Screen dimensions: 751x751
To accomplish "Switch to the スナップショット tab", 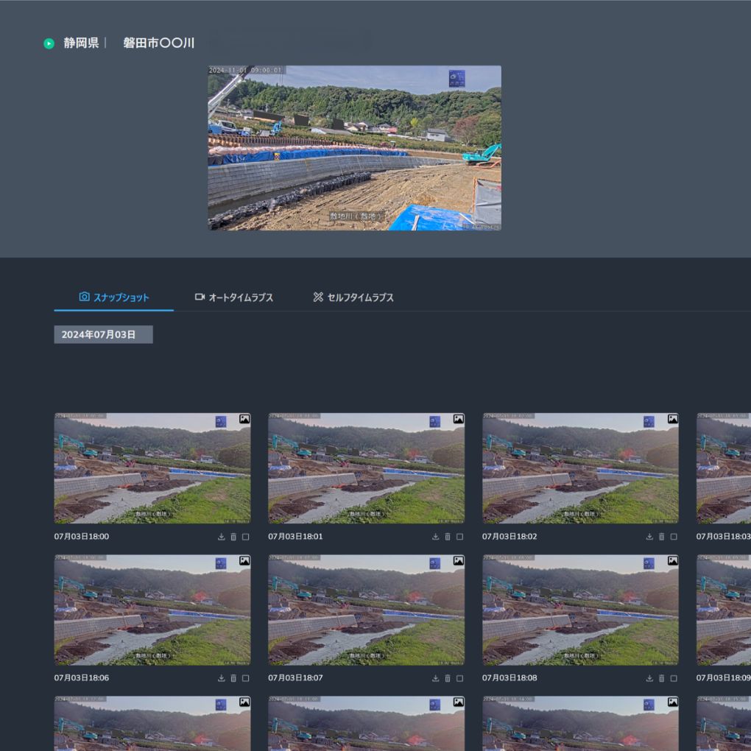I will 114,297.
